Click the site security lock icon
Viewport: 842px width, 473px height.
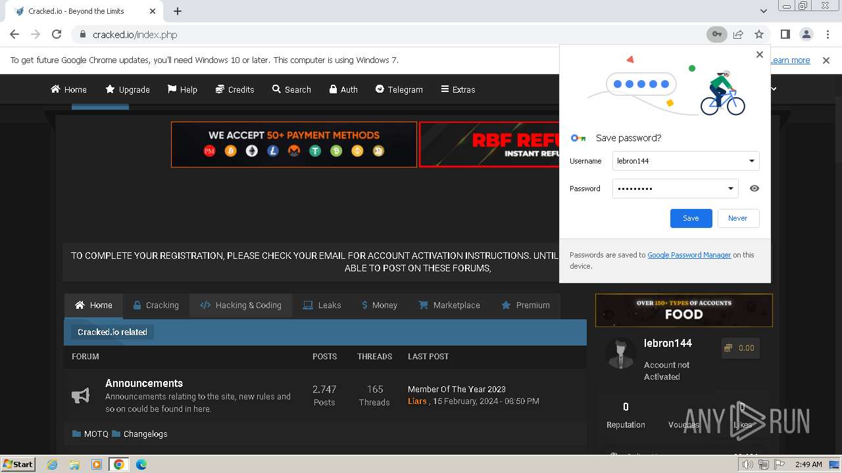coord(82,34)
